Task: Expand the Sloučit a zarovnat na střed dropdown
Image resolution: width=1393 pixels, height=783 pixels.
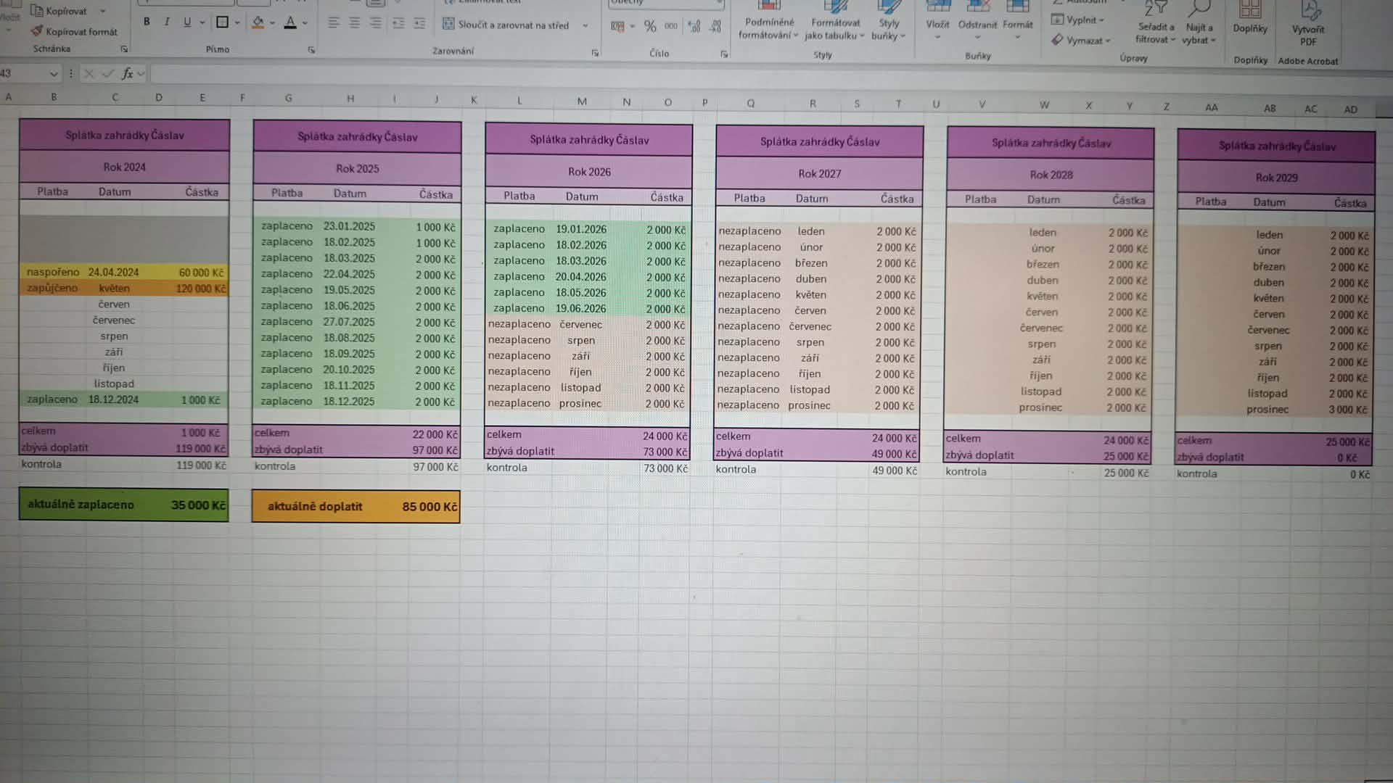Action: (x=585, y=25)
